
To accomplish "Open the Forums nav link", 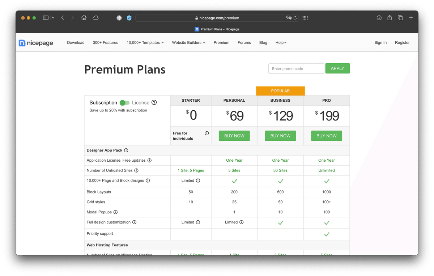I will point(244,43).
